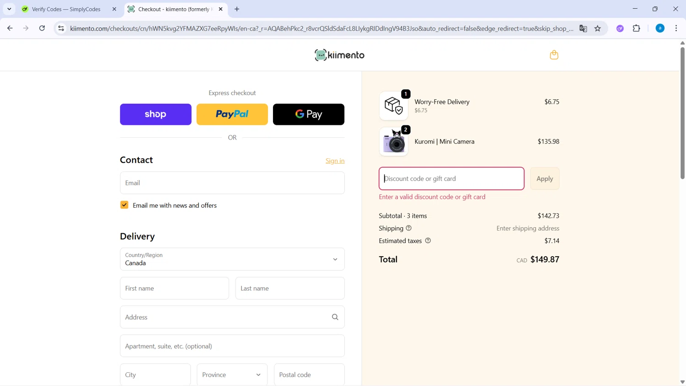686x386 pixels.
Task: Click the Contact section heading
Action: coord(136,160)
